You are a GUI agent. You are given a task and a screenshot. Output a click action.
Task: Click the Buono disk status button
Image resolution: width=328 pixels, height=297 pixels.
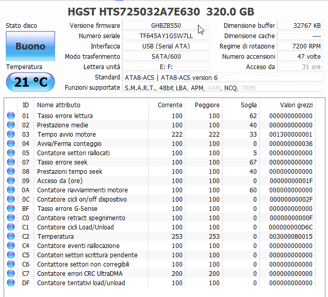click(x=30, y=46)
